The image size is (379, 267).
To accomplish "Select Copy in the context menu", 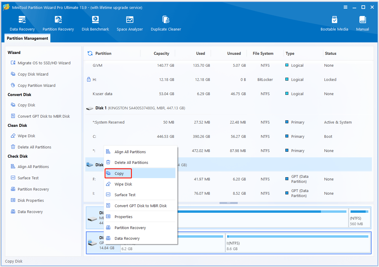I will (x=140, y=173).
